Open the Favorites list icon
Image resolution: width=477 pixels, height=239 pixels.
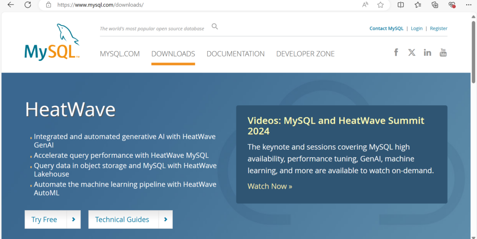tap(418, 5)
